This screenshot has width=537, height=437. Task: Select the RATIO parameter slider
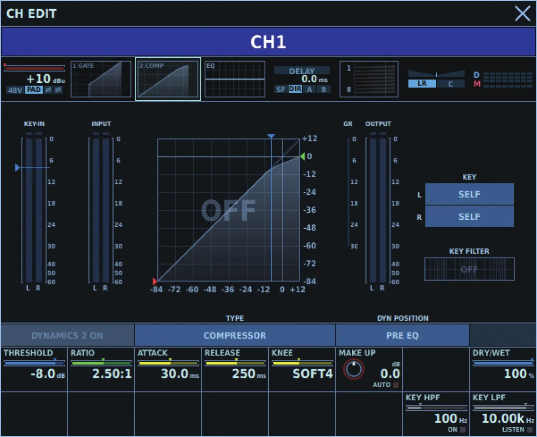(x=101, y=363)
